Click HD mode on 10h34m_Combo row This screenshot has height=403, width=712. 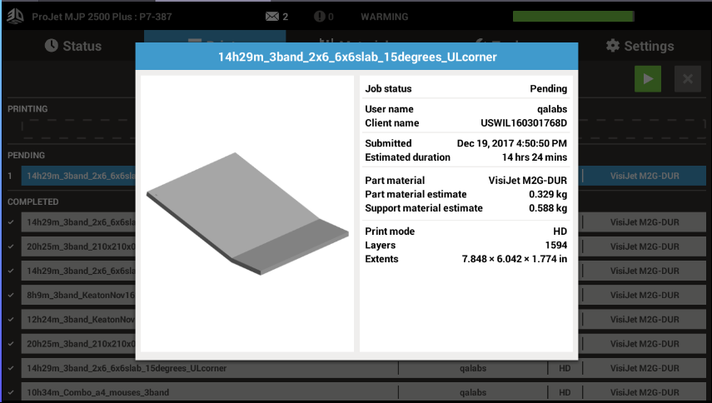pos(564,392)
